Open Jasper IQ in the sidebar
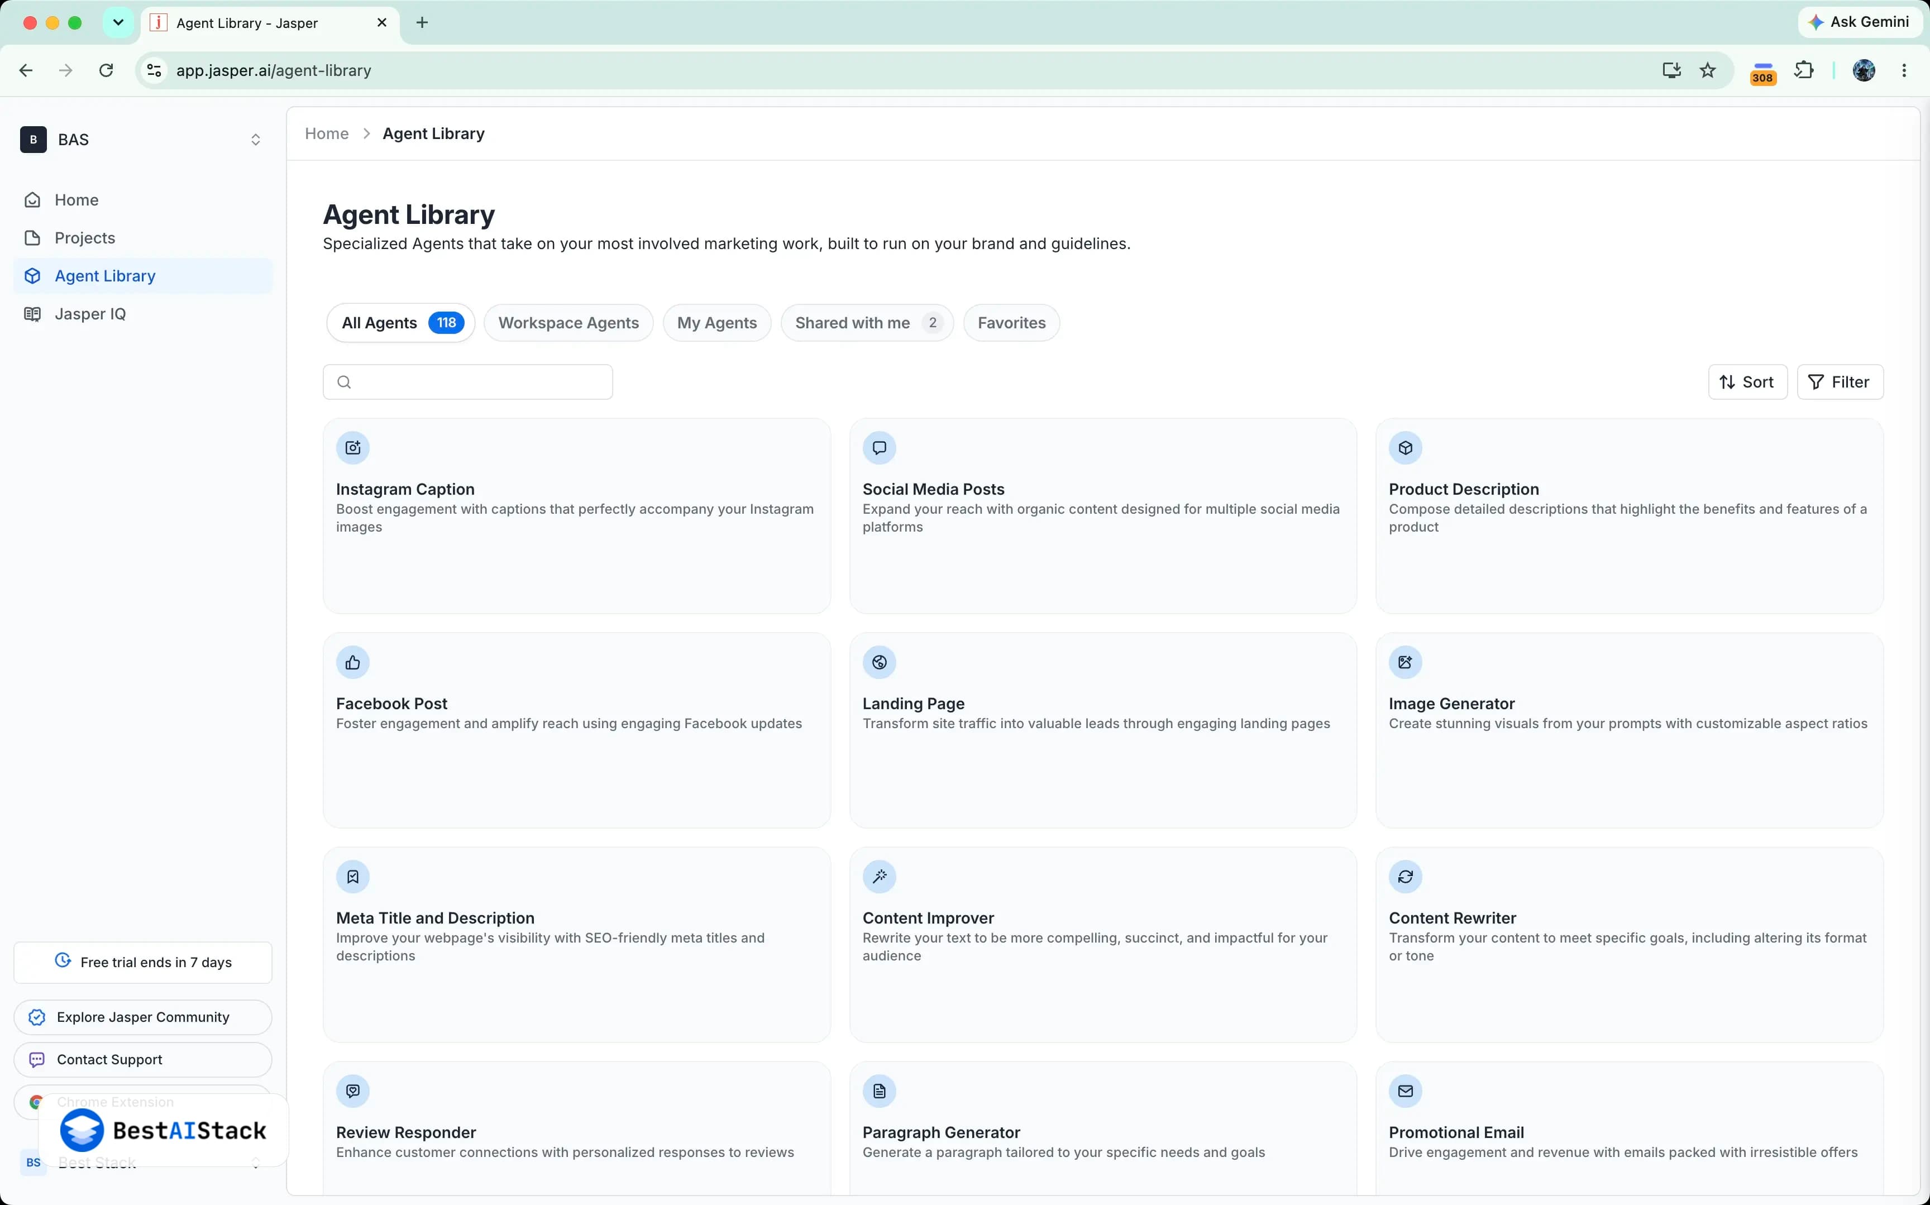The image size is (1930, 1205). [144, 314]
